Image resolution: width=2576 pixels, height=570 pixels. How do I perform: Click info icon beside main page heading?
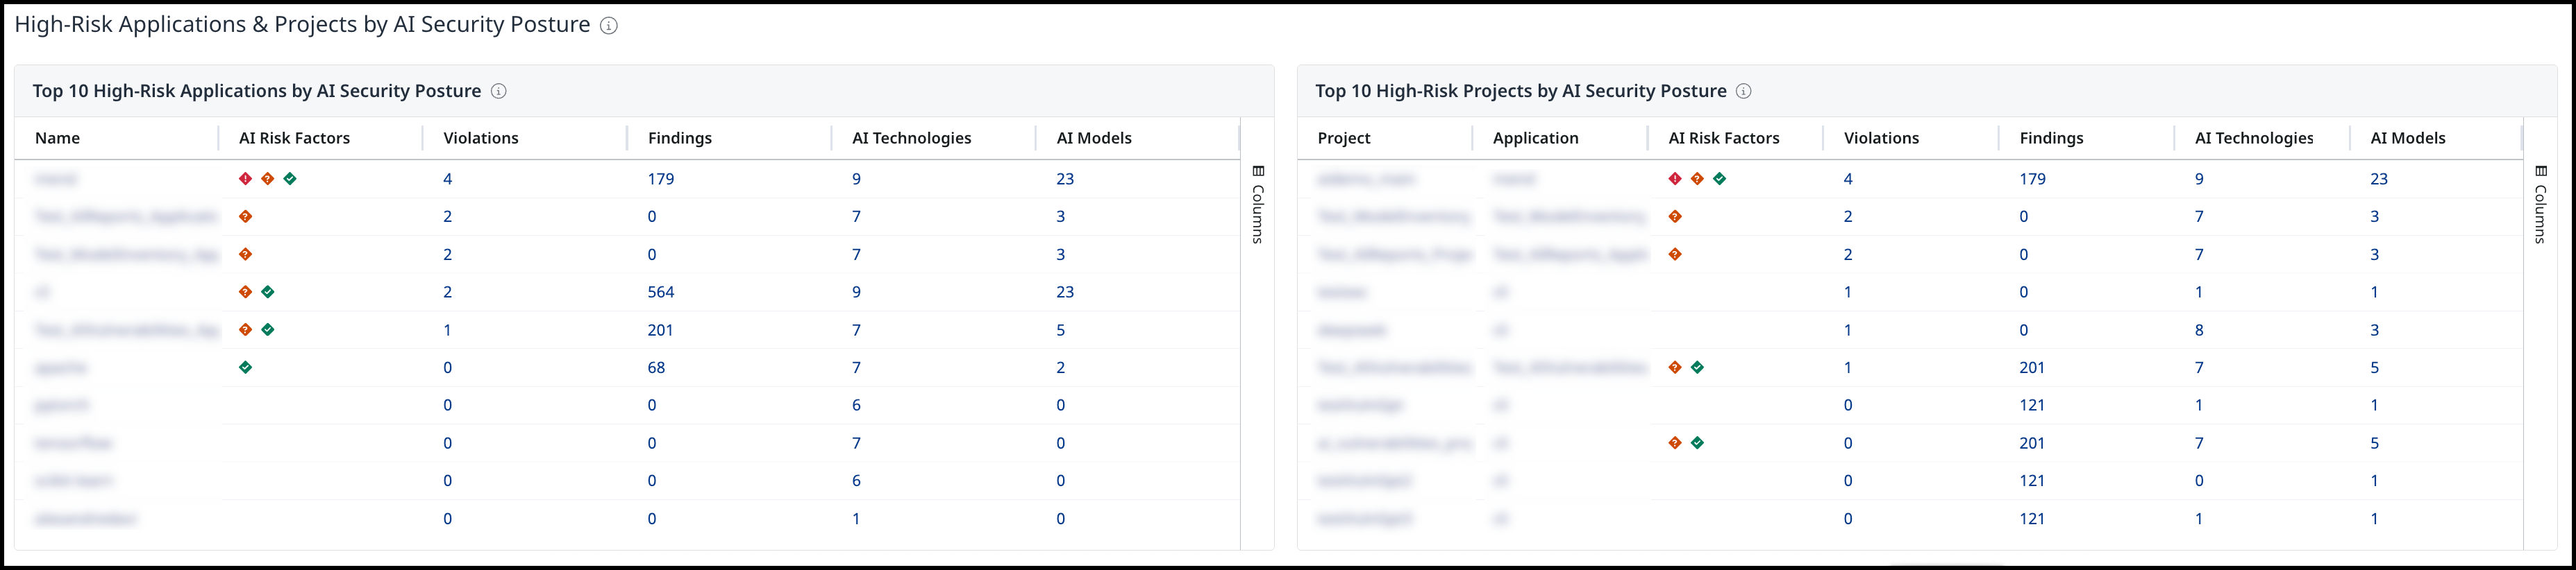608,26
